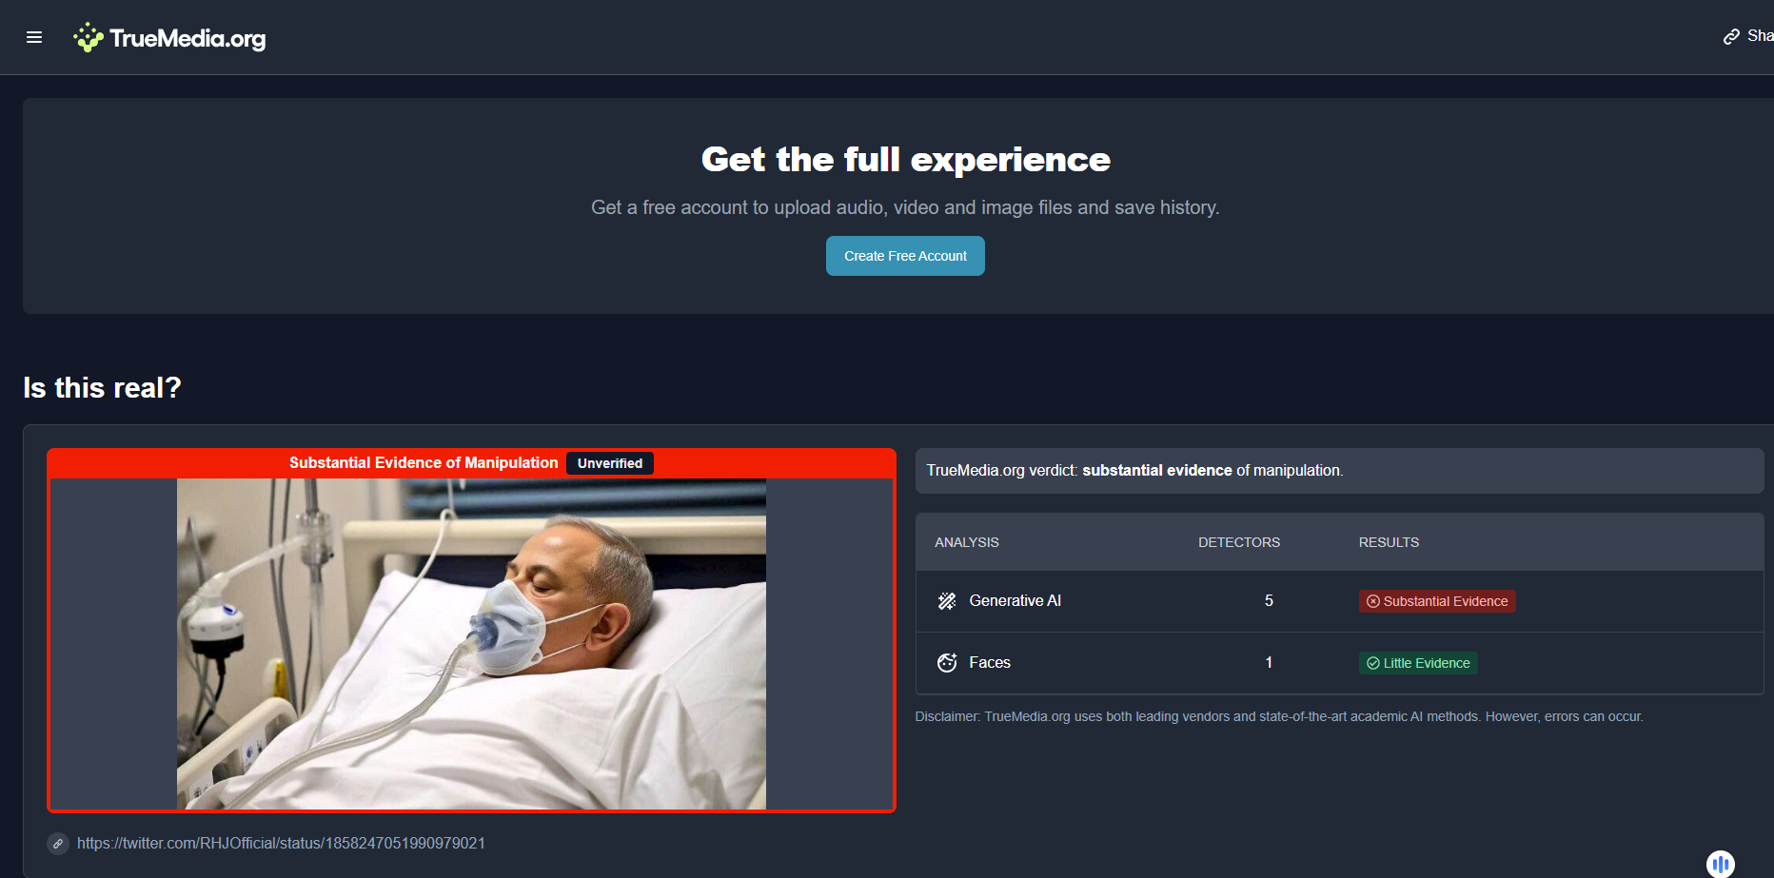Click the share link icon

tap(1731, 36)
